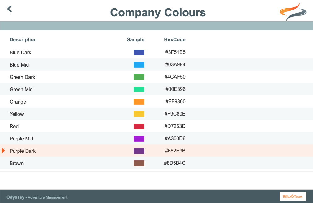Viewport: 313px width, 203px height.
Task: Sort by the Description column header
Action: pos(23,39)
